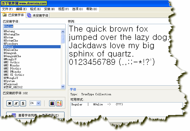Screen dimensions: 190x131
Task: Select @MS Mincho in the font list
Action: point(32,65)
